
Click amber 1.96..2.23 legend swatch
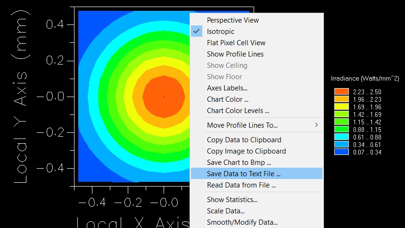(341, 99)
